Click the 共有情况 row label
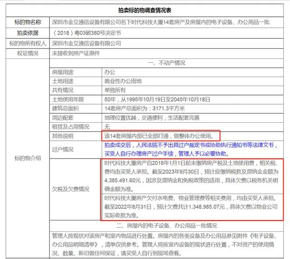Viewport: 290px width, 259px height. (x=63, y=90)
